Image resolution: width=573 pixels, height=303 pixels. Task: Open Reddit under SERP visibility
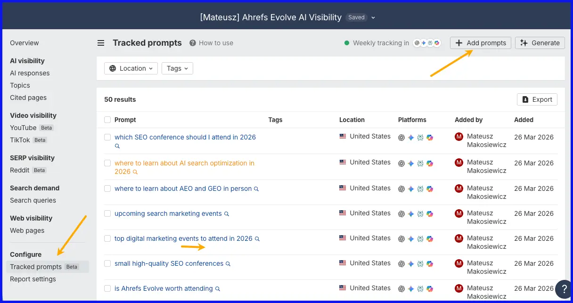19,170
